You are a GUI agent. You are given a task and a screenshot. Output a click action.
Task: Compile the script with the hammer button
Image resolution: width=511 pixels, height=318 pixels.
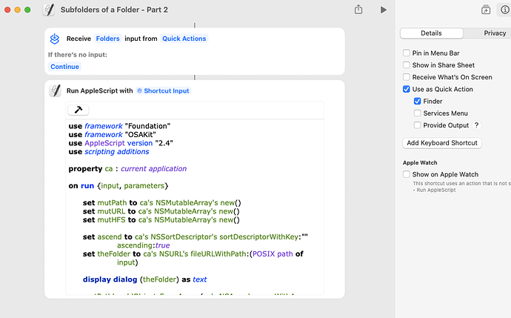[x=79, y=110]
